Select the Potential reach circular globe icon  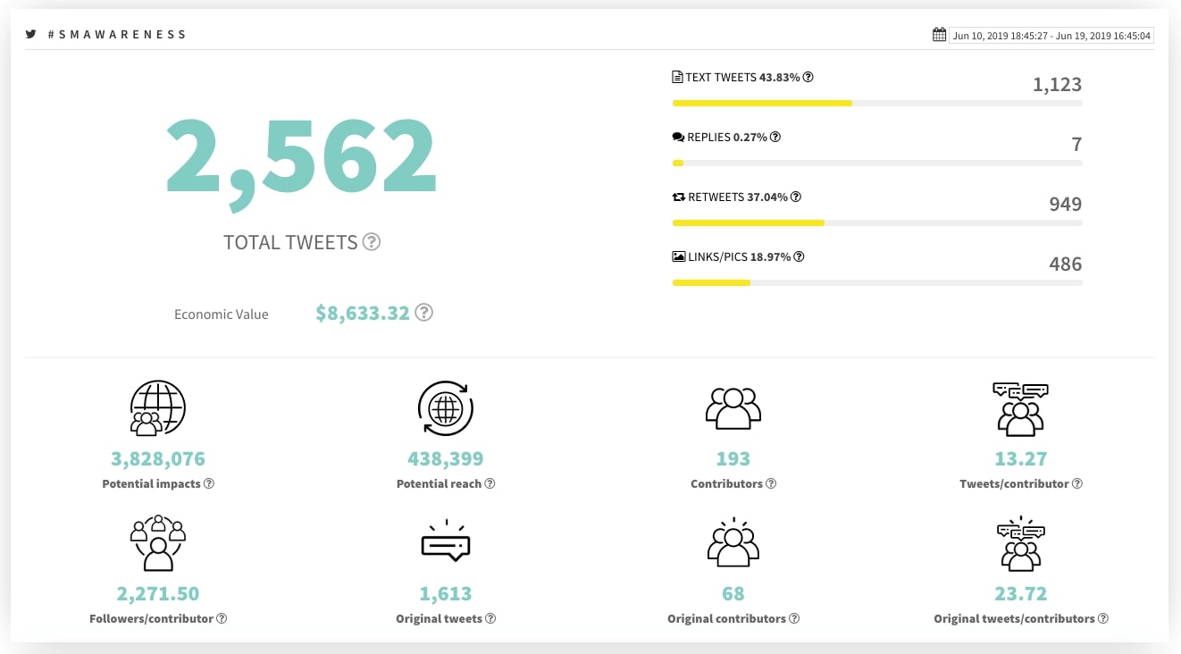(x=446, y=408)
